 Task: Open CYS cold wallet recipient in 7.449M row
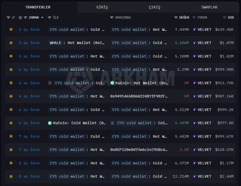coord(139,29)
